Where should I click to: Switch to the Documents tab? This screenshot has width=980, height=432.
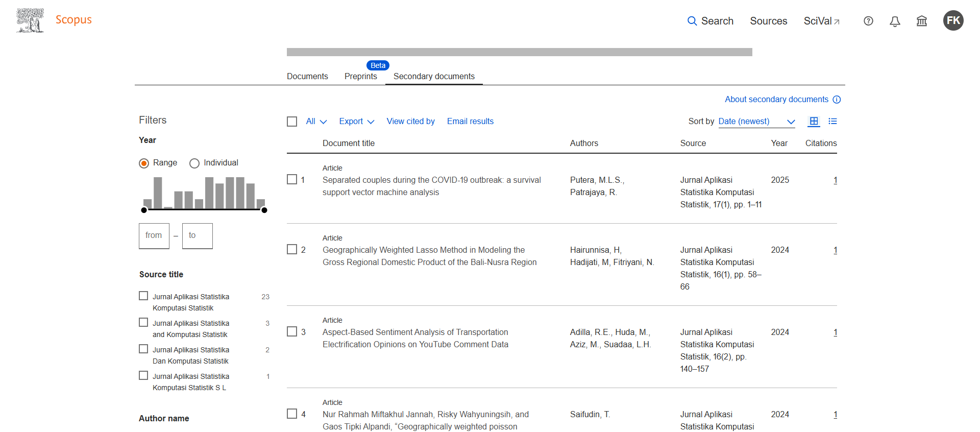[x=307, y=76]
